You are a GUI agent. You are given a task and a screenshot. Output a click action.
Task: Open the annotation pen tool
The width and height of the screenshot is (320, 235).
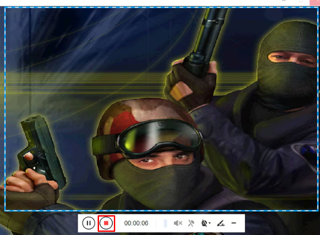click(221, 223)
